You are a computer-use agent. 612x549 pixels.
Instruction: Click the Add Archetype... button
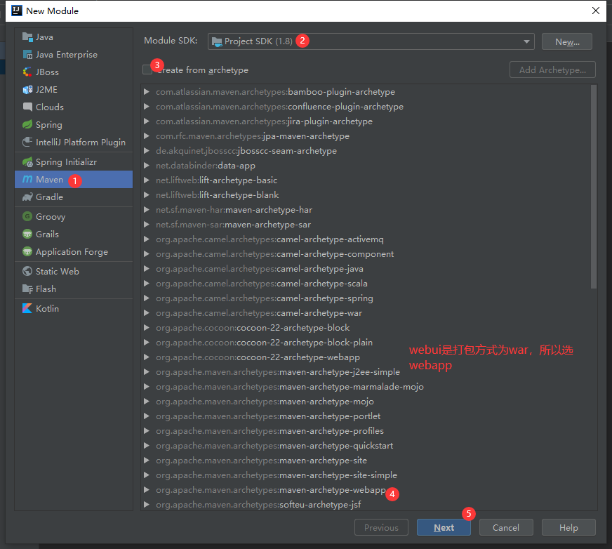(552, 70)
